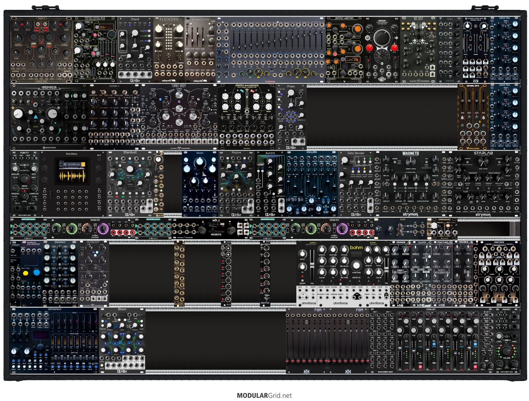The height and width of the screenshot is (401, 529).
Task: Click the Tempête Magnétique module title
Action: tap(247, 86)
